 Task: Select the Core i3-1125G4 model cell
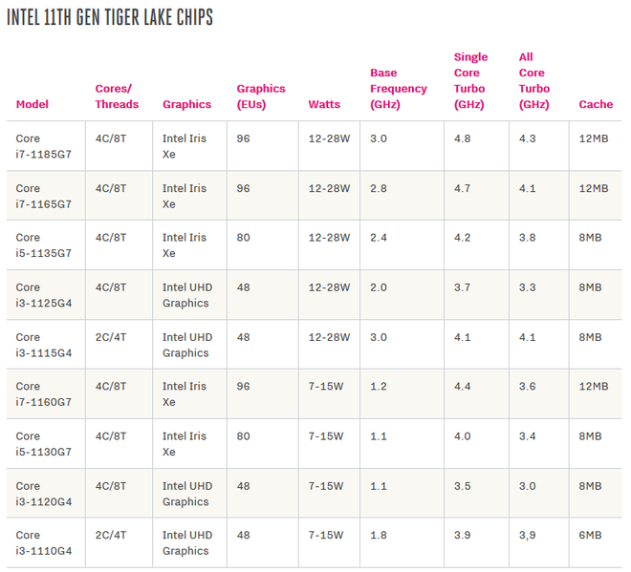(x=44, y=295)
